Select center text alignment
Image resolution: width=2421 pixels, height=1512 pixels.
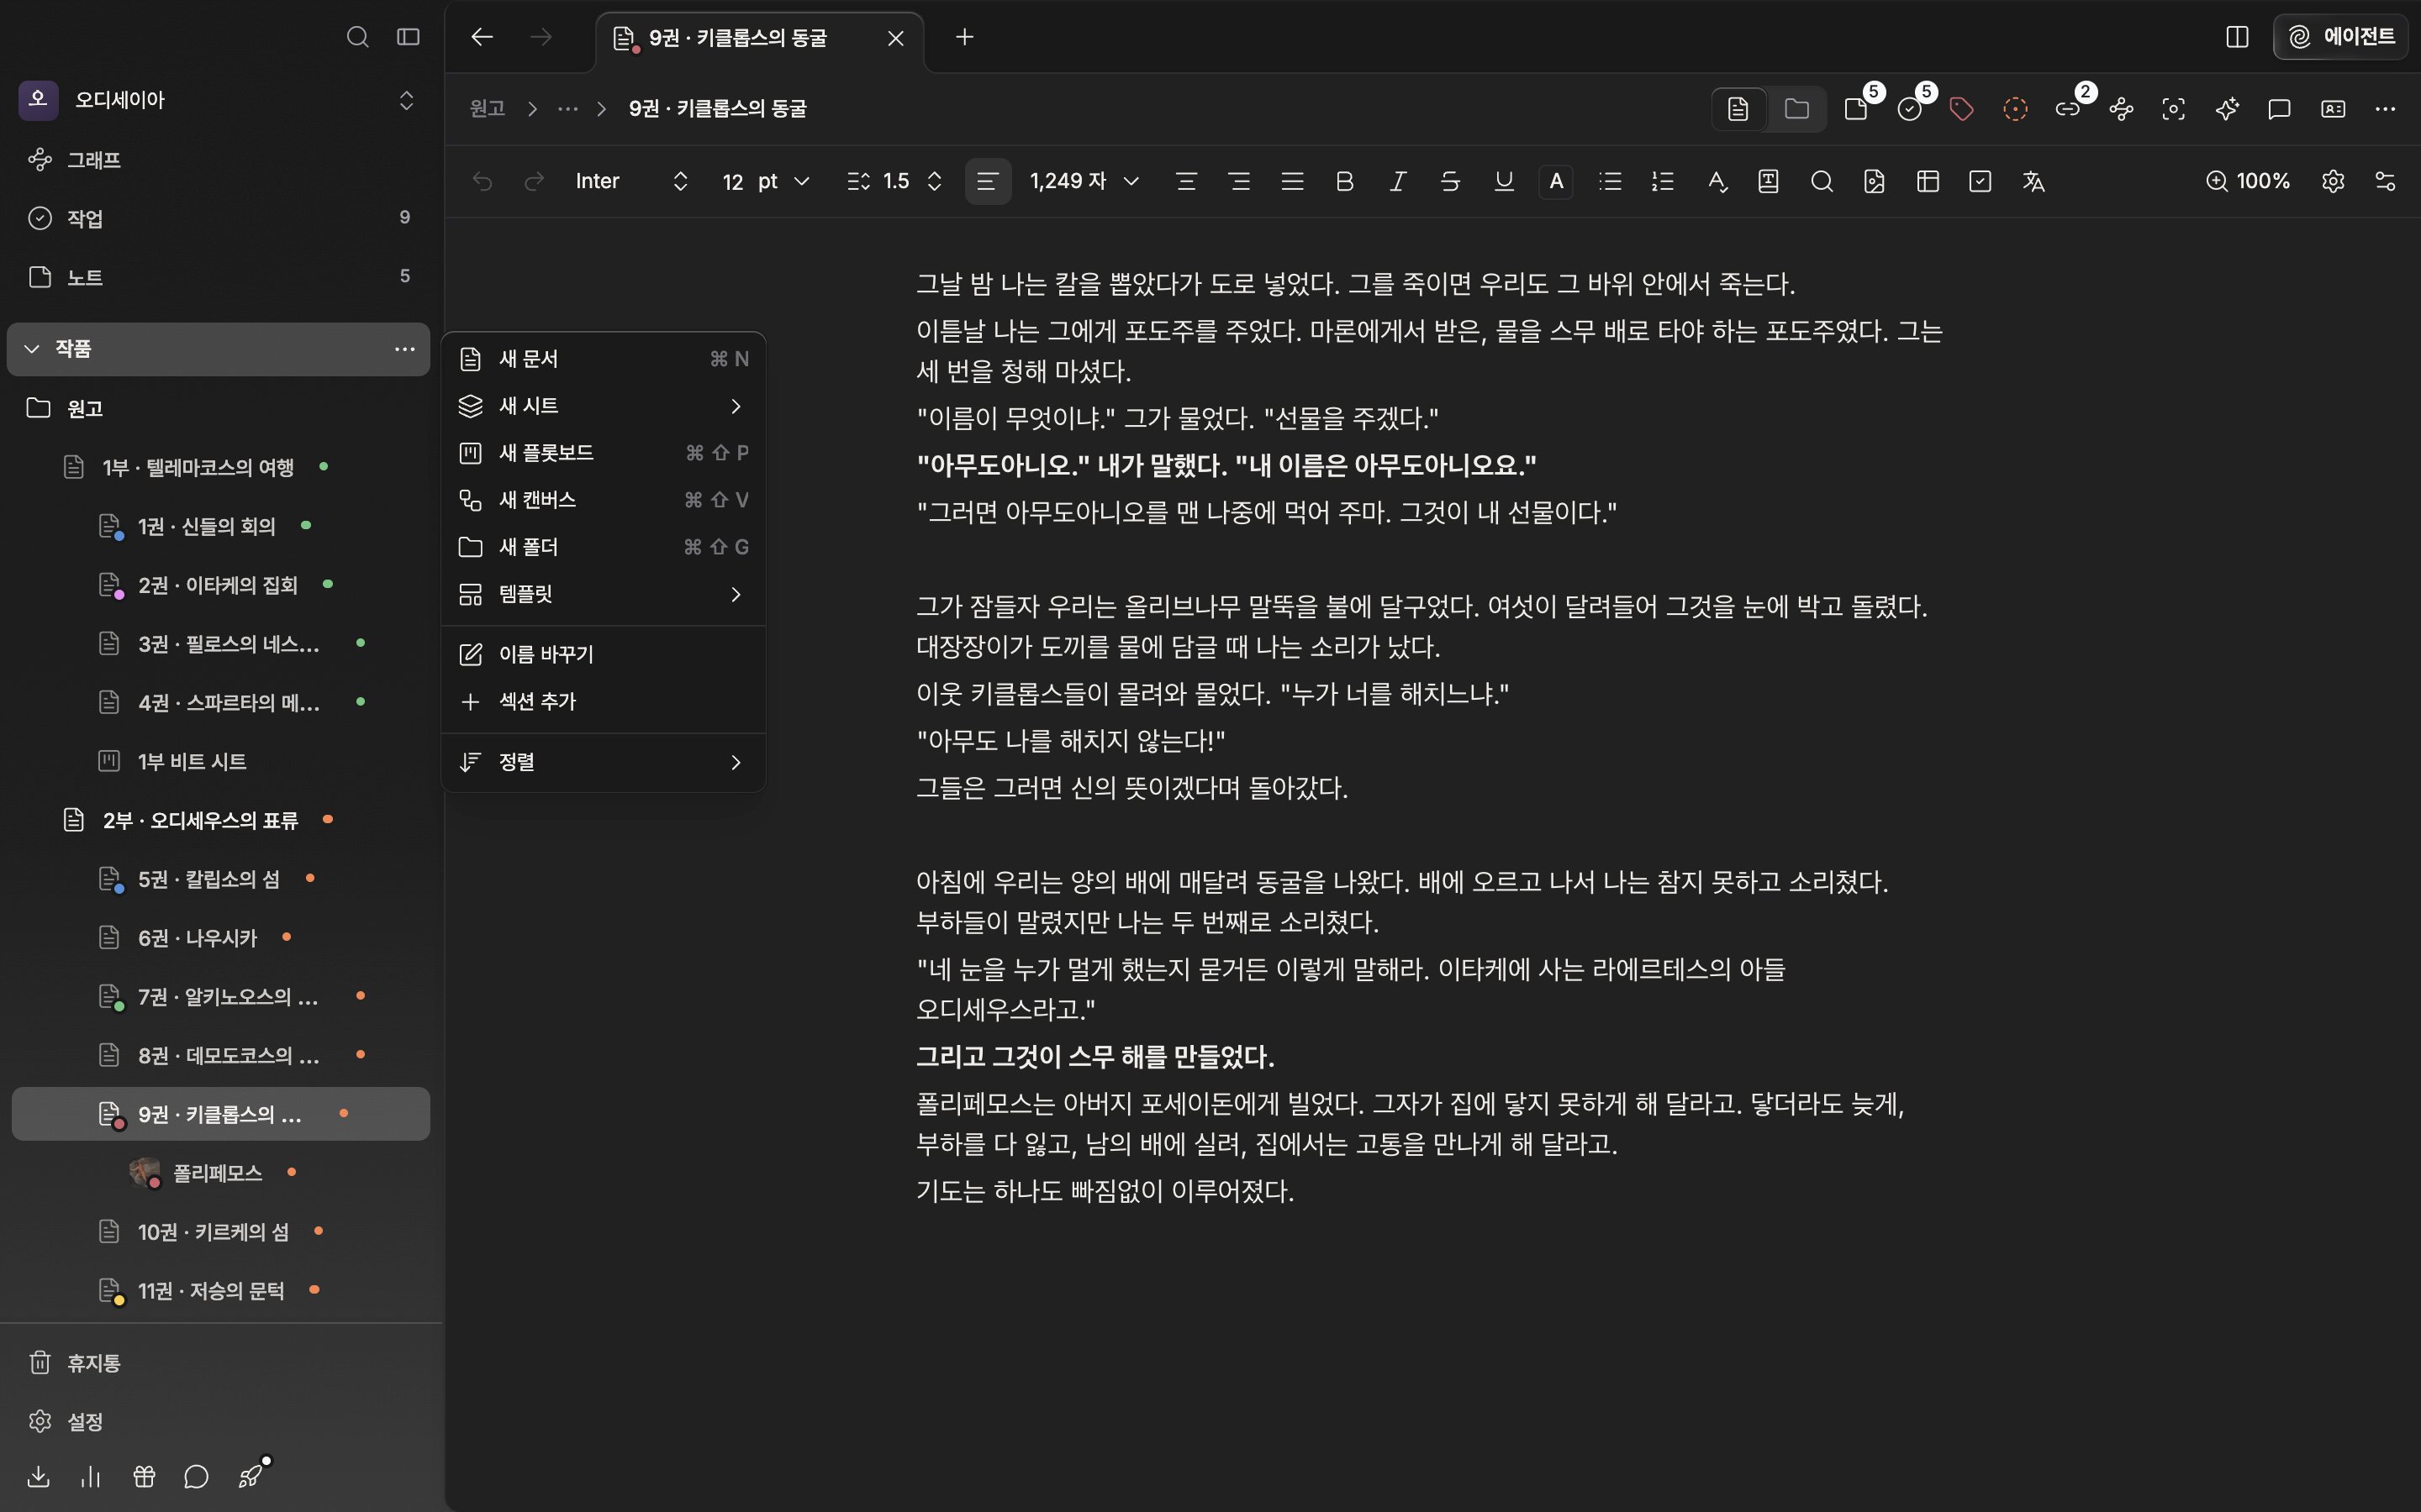click(x=1186, y=181)
